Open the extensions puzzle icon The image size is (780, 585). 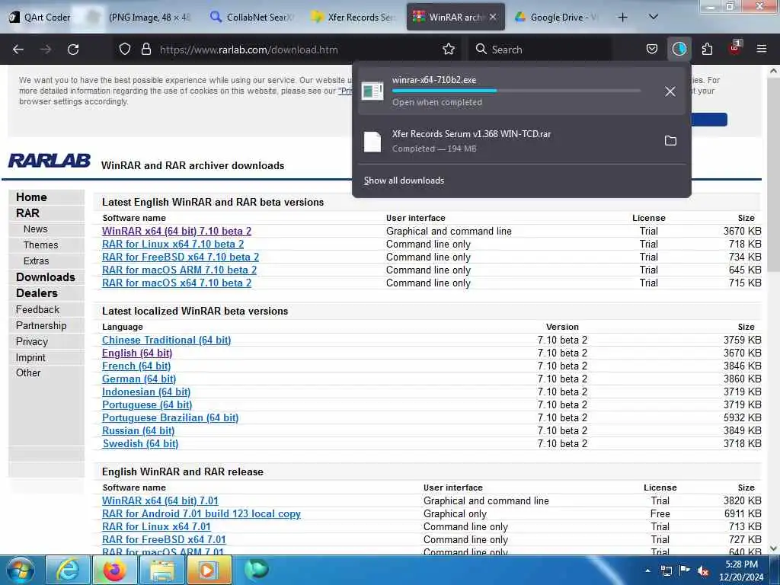707,49
